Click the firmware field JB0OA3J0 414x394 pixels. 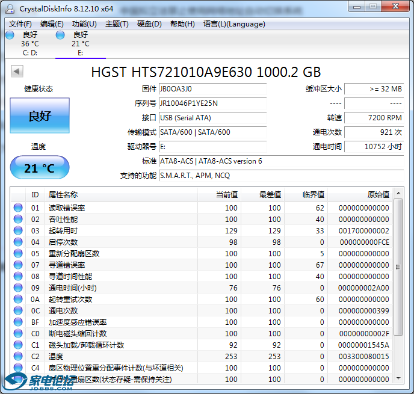[213, 89]
